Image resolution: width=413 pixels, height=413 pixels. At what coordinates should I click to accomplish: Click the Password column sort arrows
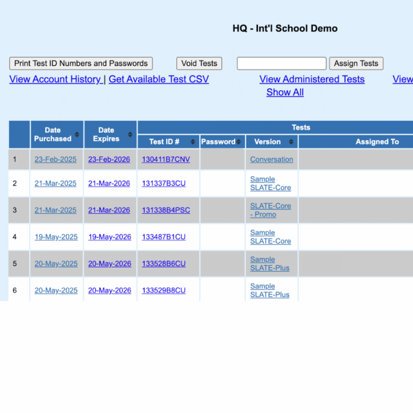tap(238, 142)
